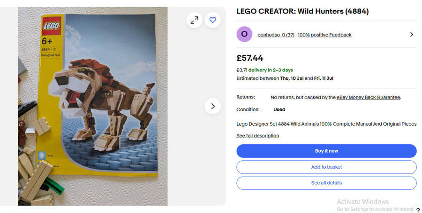Expand the product image to full view

[x=194, y=20]
